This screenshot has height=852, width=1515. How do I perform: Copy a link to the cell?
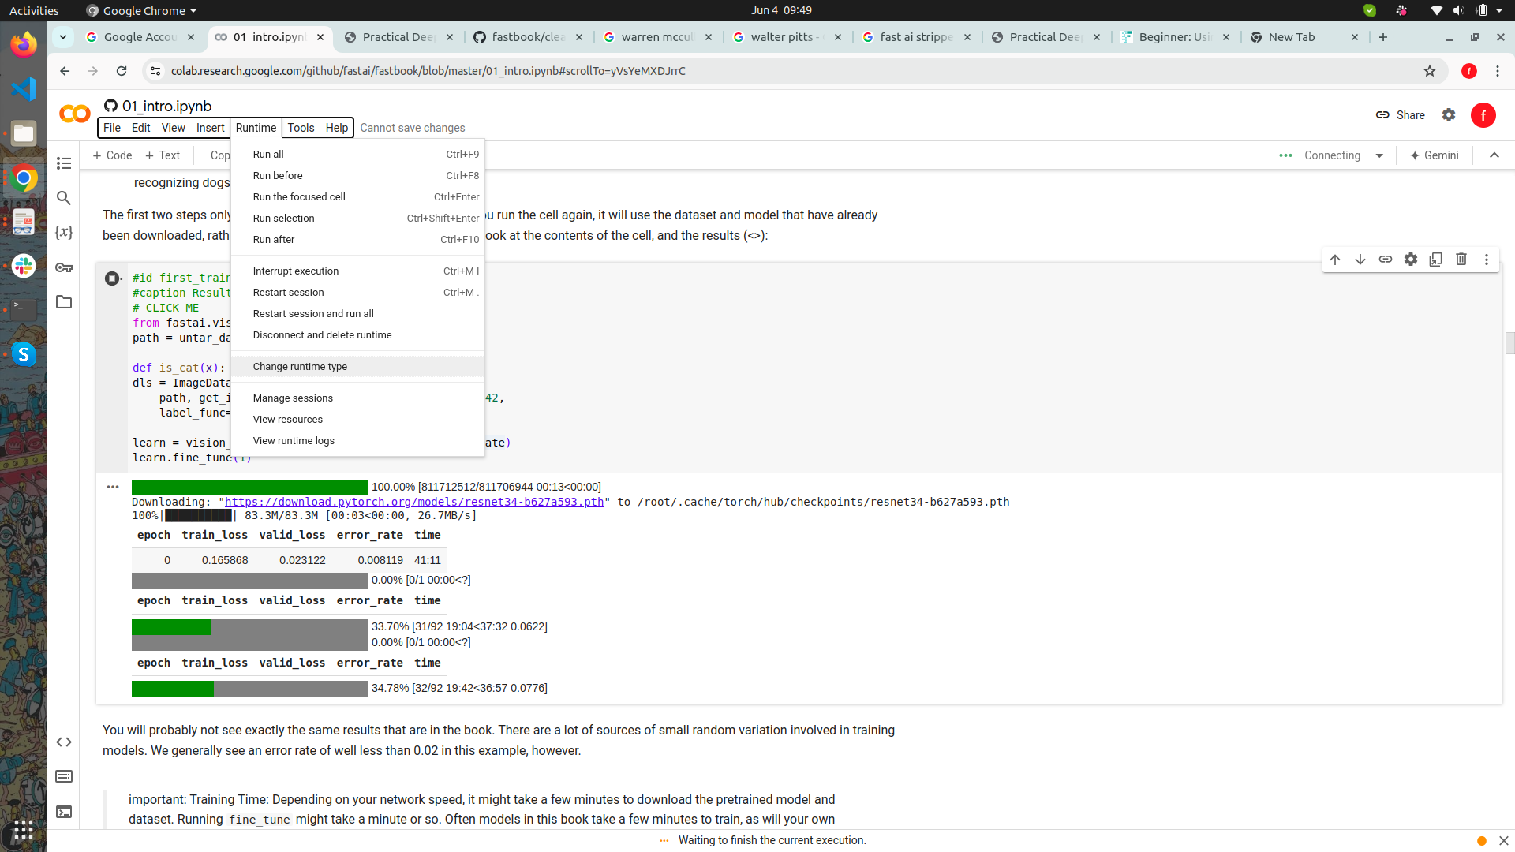point(1386,259)
